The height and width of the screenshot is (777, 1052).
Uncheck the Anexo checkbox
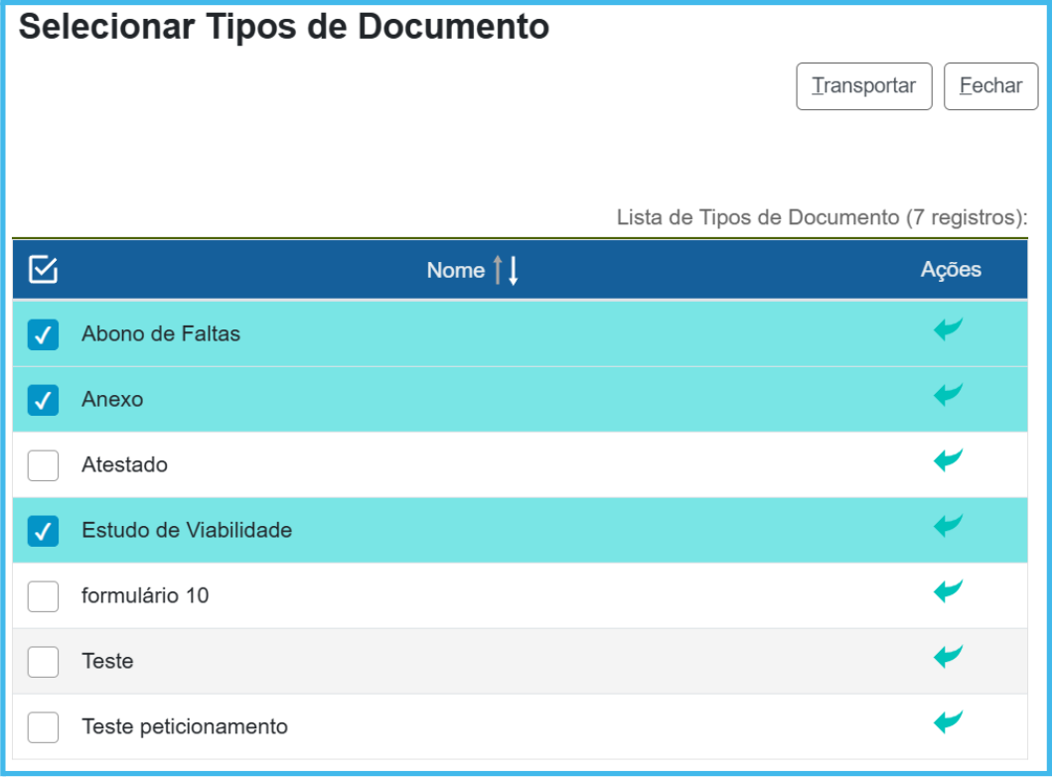[43, 400]
